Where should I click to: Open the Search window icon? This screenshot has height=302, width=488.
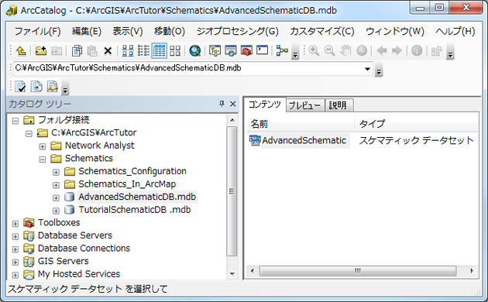[195, 50]
